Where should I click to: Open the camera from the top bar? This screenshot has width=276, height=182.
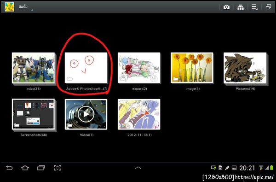click(226, 7)
